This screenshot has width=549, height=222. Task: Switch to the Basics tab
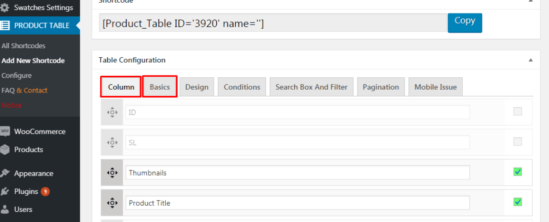pyautogui.click(x=160, y=87)
